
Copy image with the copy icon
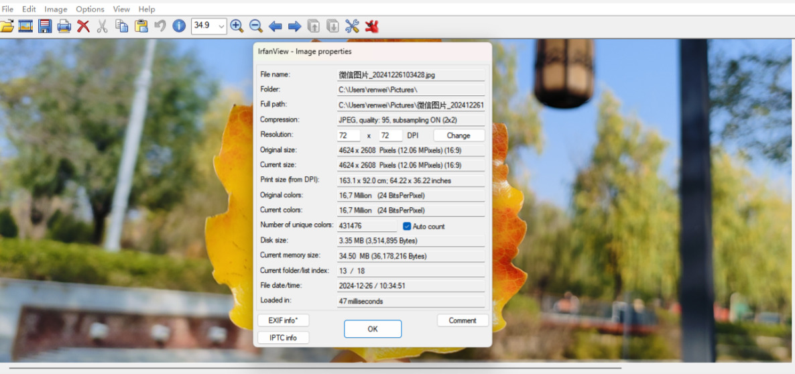pos(121,26)
